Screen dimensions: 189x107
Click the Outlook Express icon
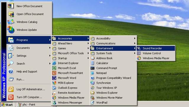point(54,88)
